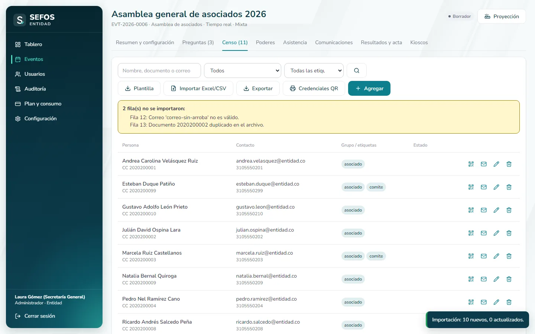Delete Marcela Ruiz Castellanos from the census

point(509,256)
